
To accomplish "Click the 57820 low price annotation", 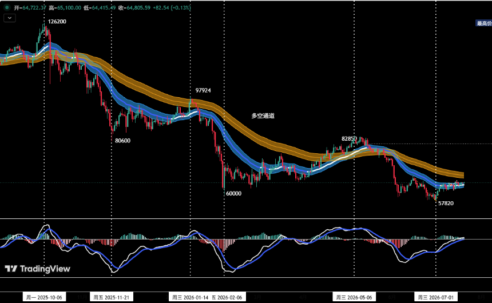I will coord(446,204).
